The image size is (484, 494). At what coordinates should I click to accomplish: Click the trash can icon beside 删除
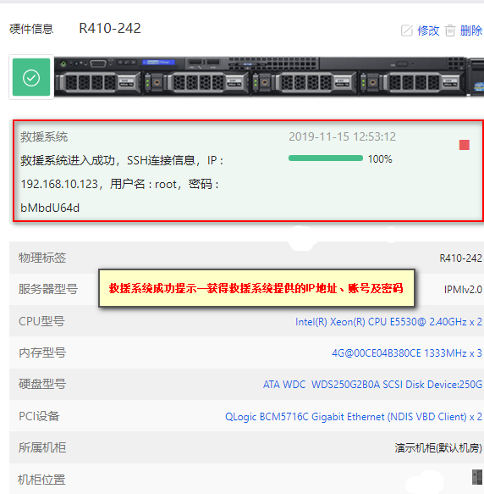click(x=450, y=31)
